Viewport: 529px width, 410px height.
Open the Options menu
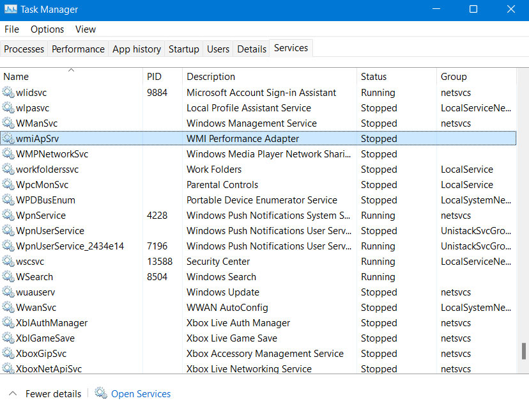47,29
